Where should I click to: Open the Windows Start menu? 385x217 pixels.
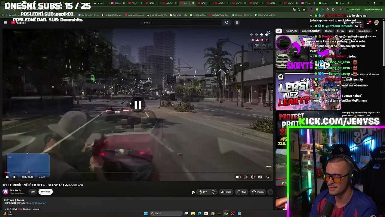(146, 213)
